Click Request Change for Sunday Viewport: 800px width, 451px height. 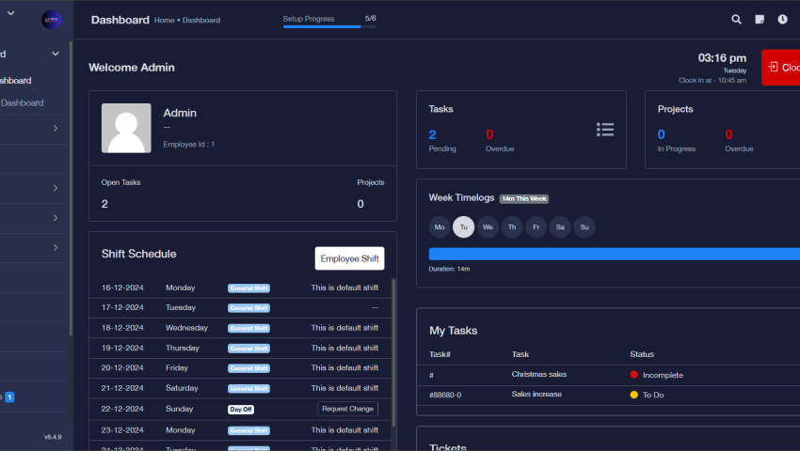pos(347,409)
